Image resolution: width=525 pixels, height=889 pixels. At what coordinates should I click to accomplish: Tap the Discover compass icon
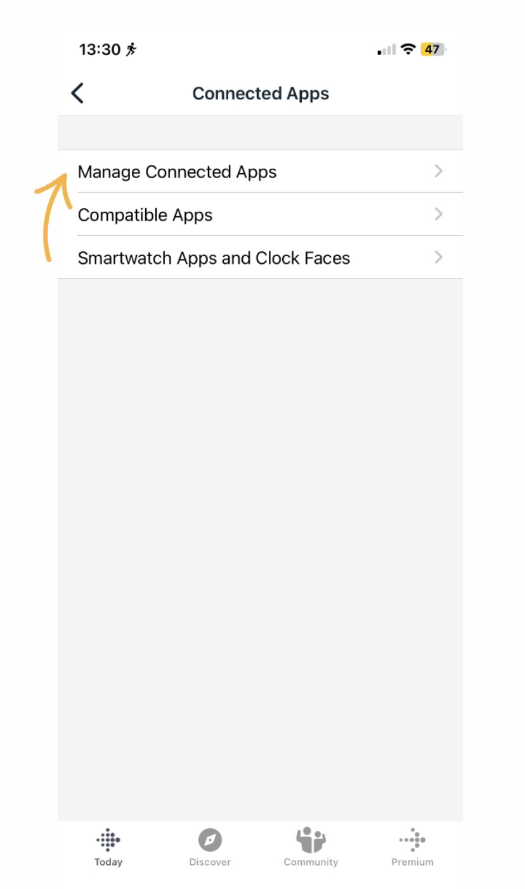tap(210, 840)
